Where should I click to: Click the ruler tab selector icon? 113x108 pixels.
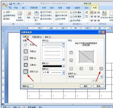3,28
